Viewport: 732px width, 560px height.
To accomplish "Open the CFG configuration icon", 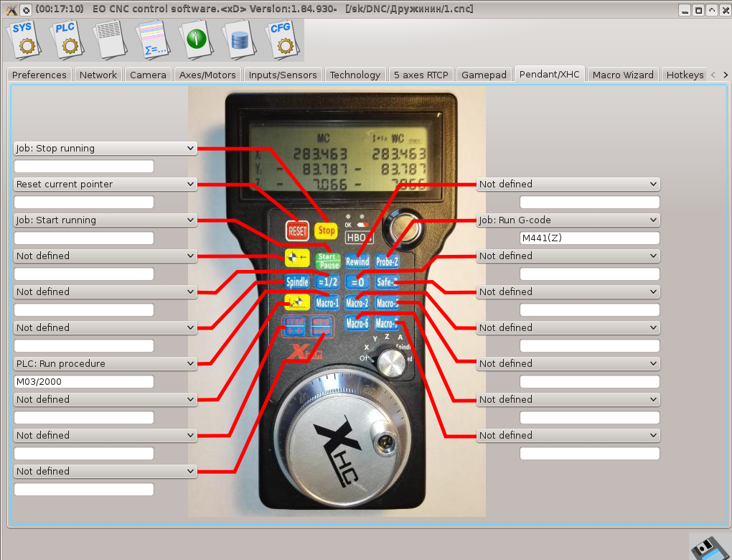I will [x=282, y=39].
